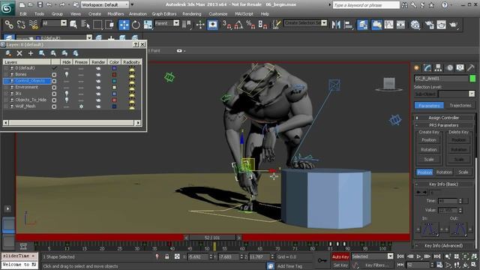Activate the Select and Rotate tool
Screen dimensions: 480x270
[x=136, y=25]
